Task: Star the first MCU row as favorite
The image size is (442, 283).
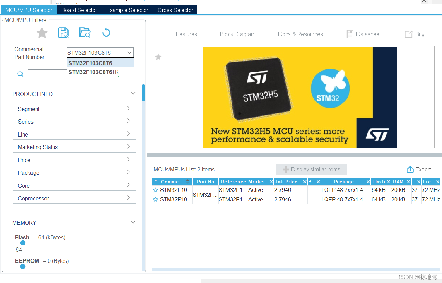Action: click(x=155, y=190)
